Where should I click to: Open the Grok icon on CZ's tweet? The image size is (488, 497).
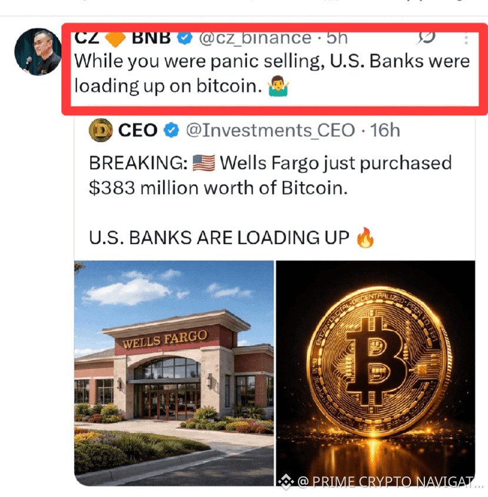[x=426, y=38]
